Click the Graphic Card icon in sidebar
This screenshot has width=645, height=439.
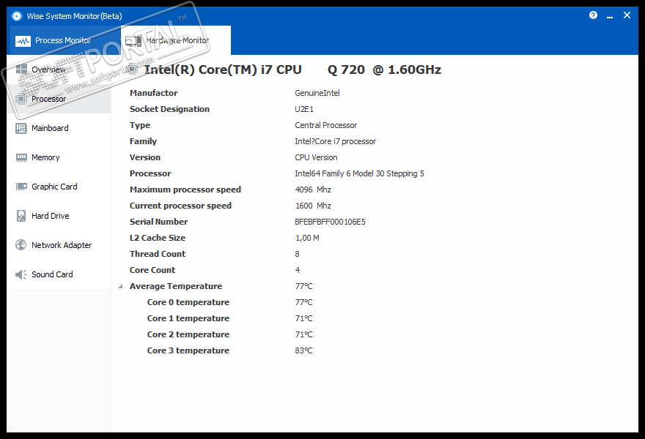click(21, 187)
